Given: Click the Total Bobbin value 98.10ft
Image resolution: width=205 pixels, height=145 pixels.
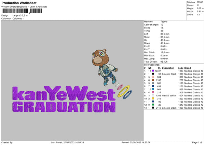Looking at the screenshot, I should 164,62.
